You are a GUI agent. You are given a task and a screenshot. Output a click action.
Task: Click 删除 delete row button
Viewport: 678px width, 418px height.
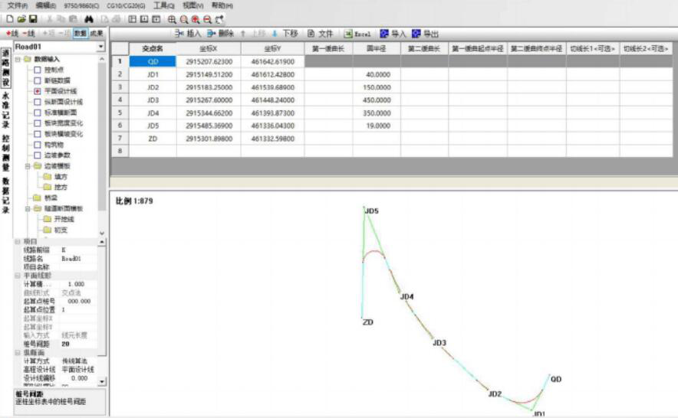220,34
